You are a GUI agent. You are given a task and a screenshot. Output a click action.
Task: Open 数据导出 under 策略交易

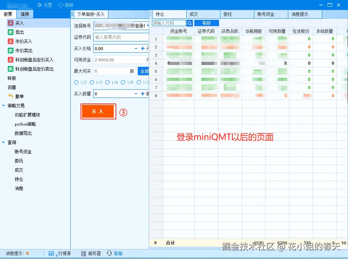pyautogui.click(x=23, y=133)
